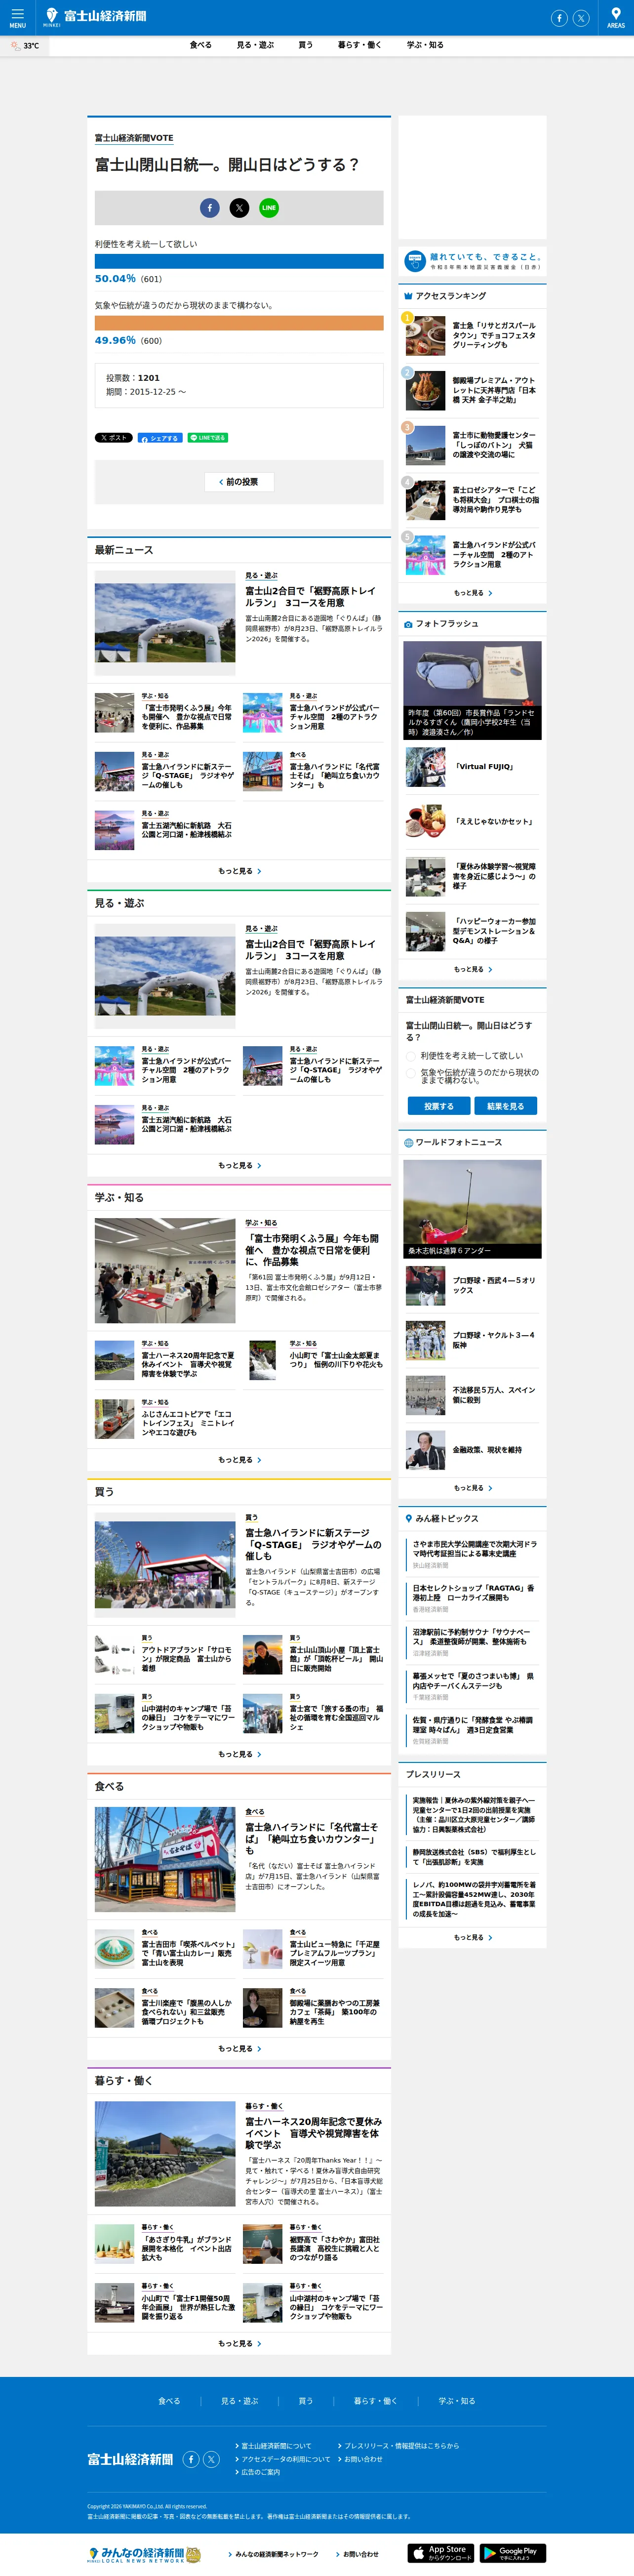Open 暮らす・働く in the top navigation
This screenshot has height=2576, width=634.
pos(359,45)
